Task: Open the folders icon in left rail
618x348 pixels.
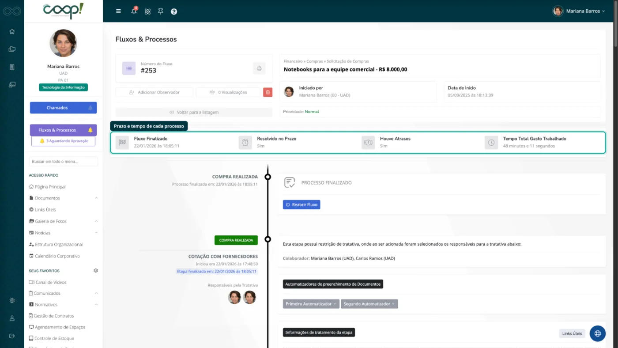Action: 12,49
